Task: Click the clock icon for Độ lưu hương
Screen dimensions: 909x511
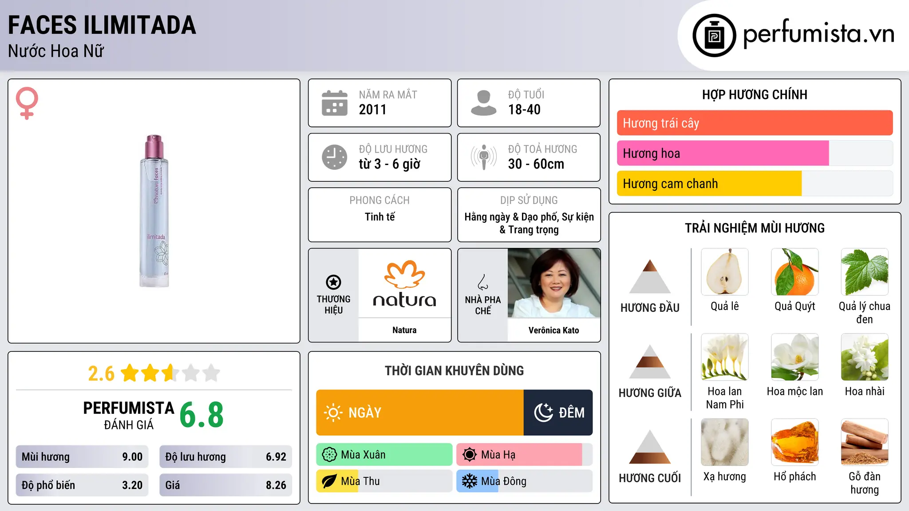Action: point(335,157)
